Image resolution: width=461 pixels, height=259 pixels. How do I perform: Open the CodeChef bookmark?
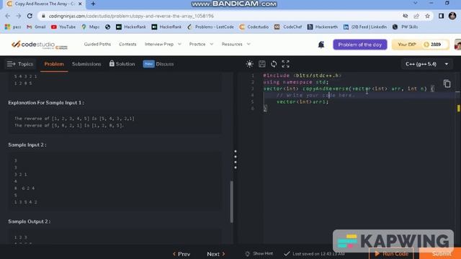(288, 27)
